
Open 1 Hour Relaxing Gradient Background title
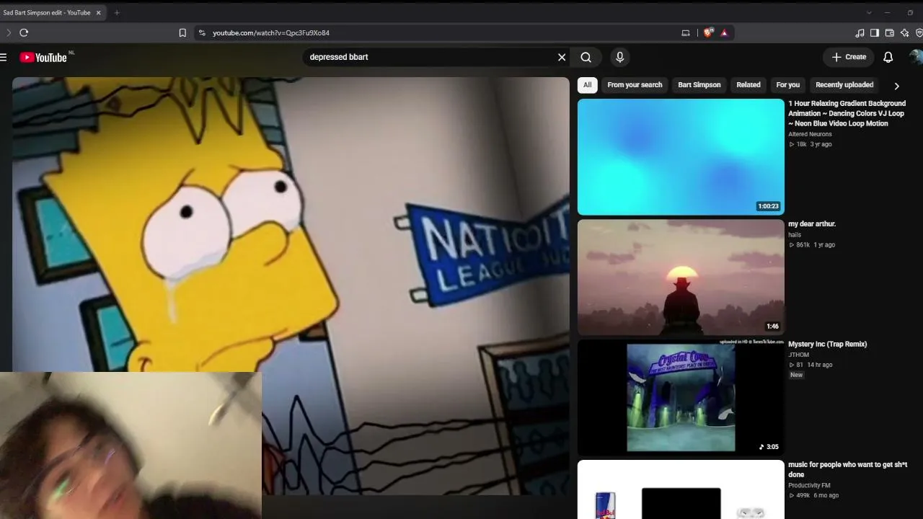click(847, 113)
